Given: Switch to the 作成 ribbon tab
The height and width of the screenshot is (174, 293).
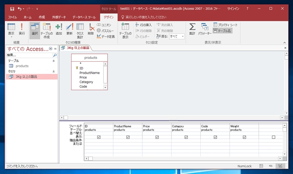Looking at the screenshot, I should point(42,17).
